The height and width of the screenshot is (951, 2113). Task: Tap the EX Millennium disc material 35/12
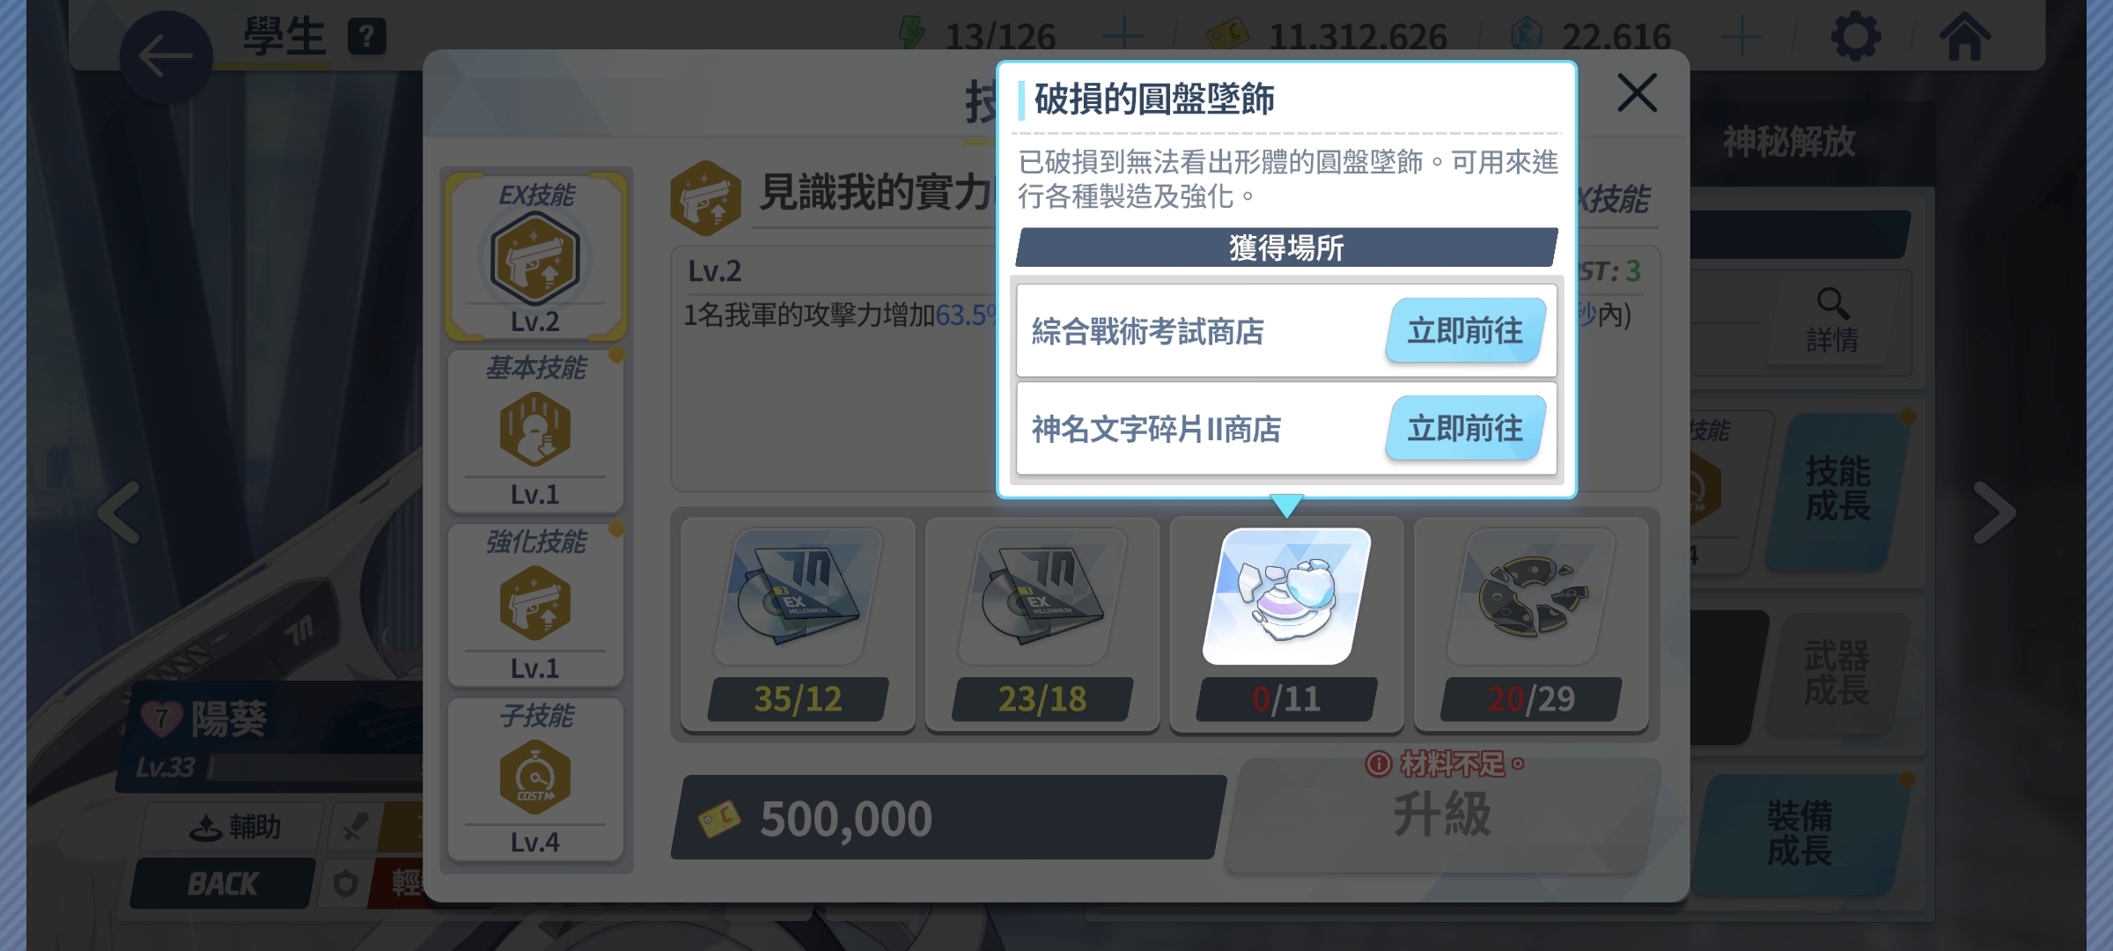coord(798,623)
